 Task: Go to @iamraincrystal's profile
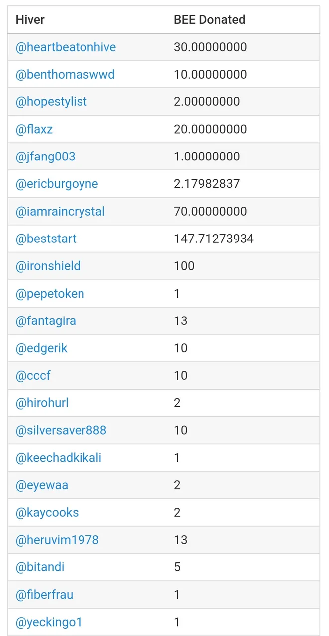pyautogui.click(x=60, y=211)
